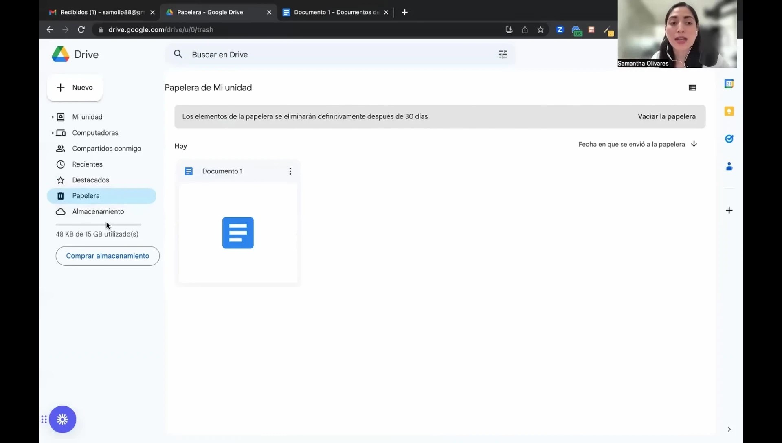Open a new browser tab
Screen dimensions: 782x443
tap(404, 12)
